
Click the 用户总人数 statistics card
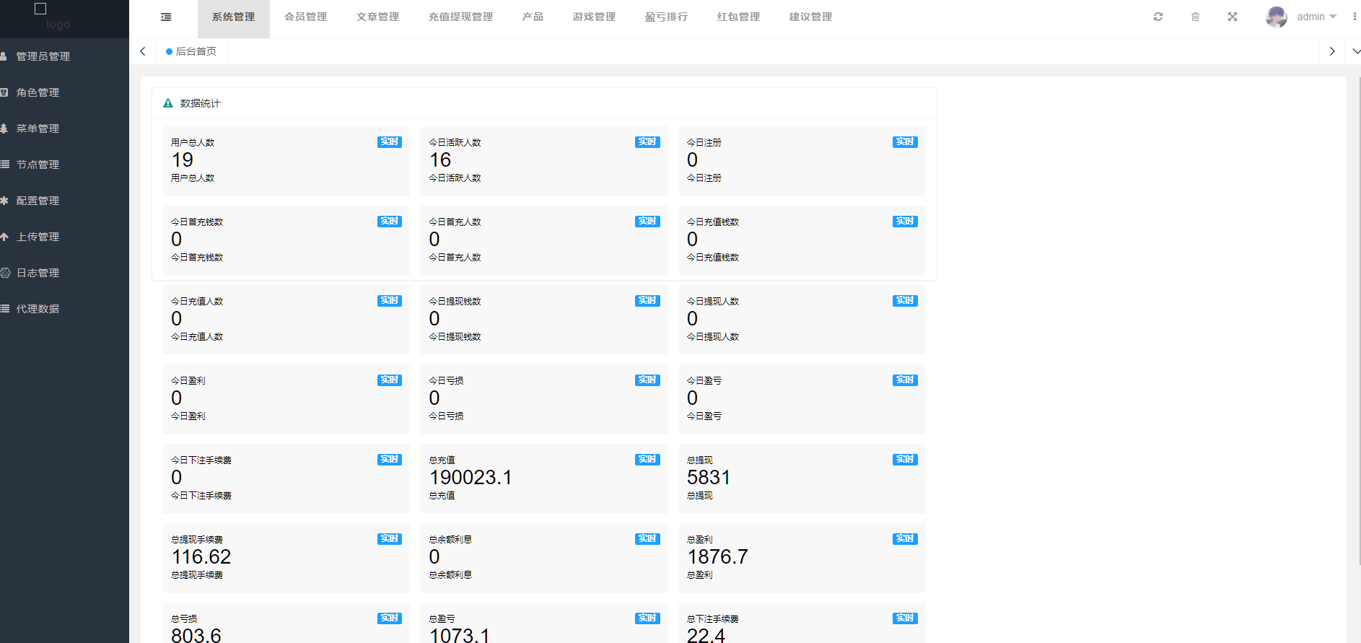point(286,160)
